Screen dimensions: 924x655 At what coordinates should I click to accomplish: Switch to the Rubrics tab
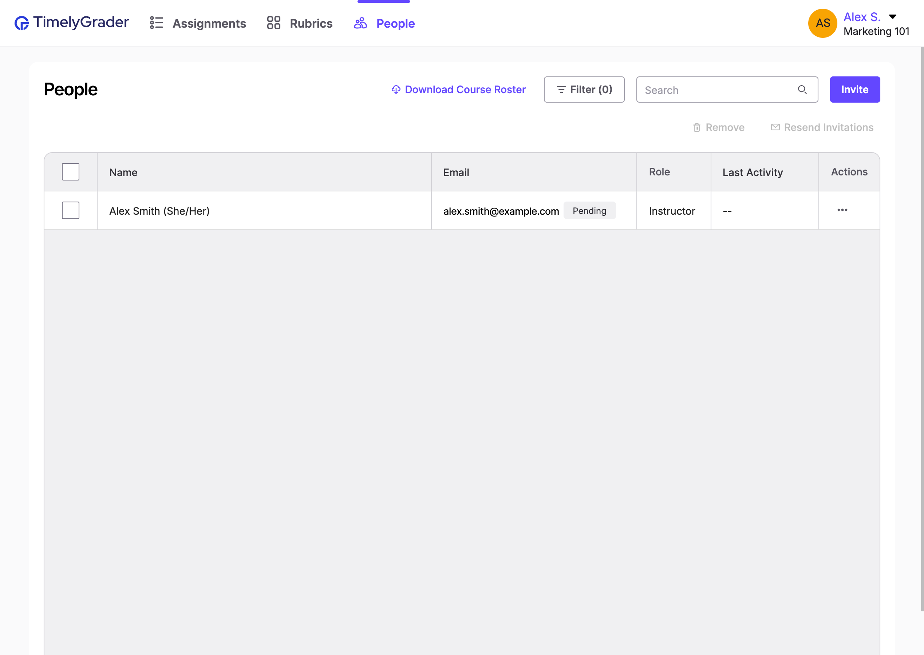coord(311,23)
